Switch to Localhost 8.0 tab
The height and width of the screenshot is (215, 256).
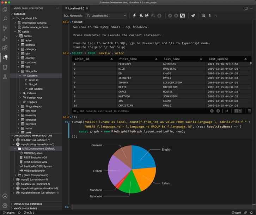76,8
